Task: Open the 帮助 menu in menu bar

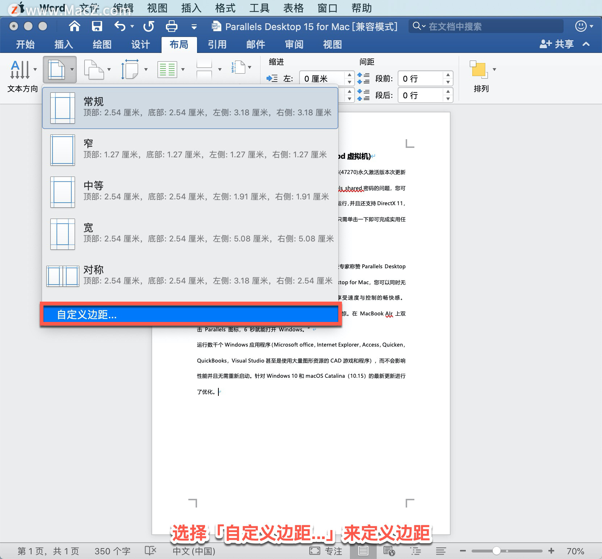Action: 361,8
